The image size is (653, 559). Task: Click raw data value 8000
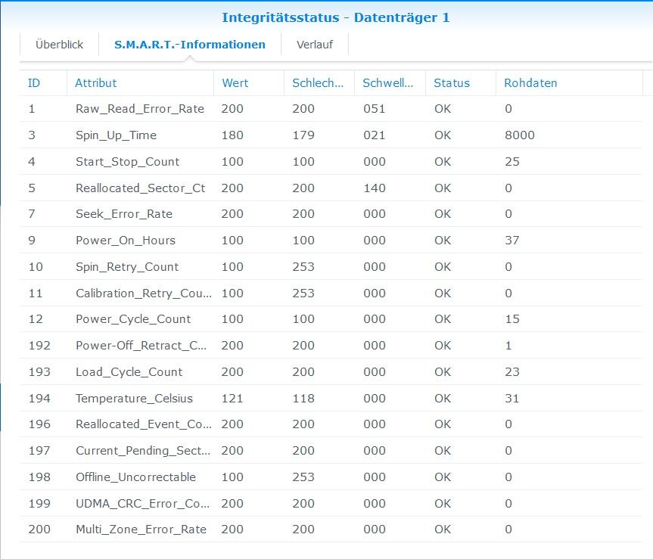520,135
